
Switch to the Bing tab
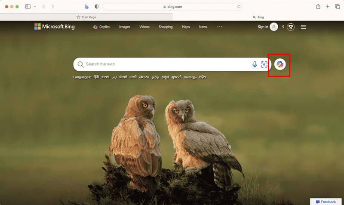coord(258,17)
